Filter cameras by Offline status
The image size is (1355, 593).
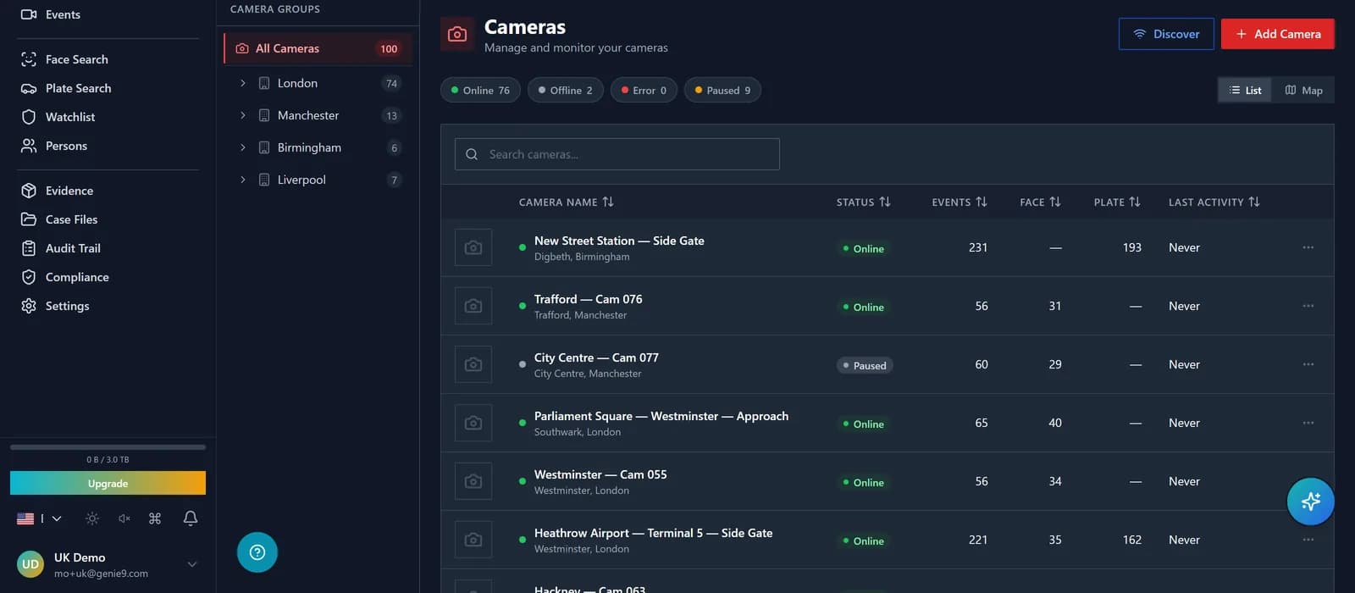(x=566, y=90)
